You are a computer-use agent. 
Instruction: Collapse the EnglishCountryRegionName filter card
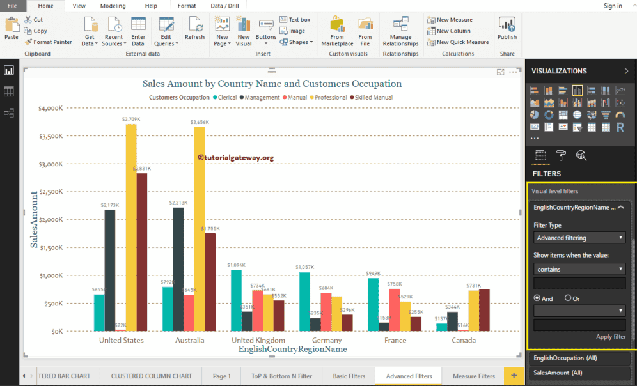tap(620, 207)
